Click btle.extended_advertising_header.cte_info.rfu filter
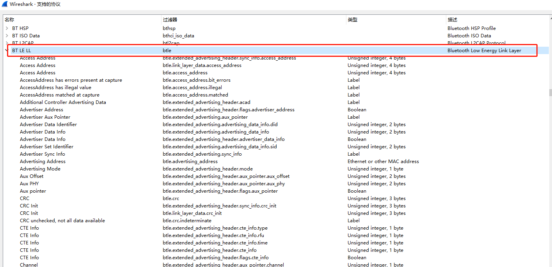The height and width of the screenshot is (267, 552). coord(214,235)
